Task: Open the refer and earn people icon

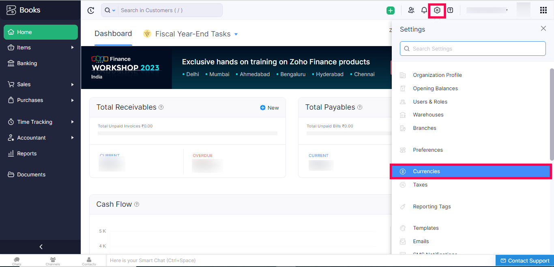Action: coord(411,10)
